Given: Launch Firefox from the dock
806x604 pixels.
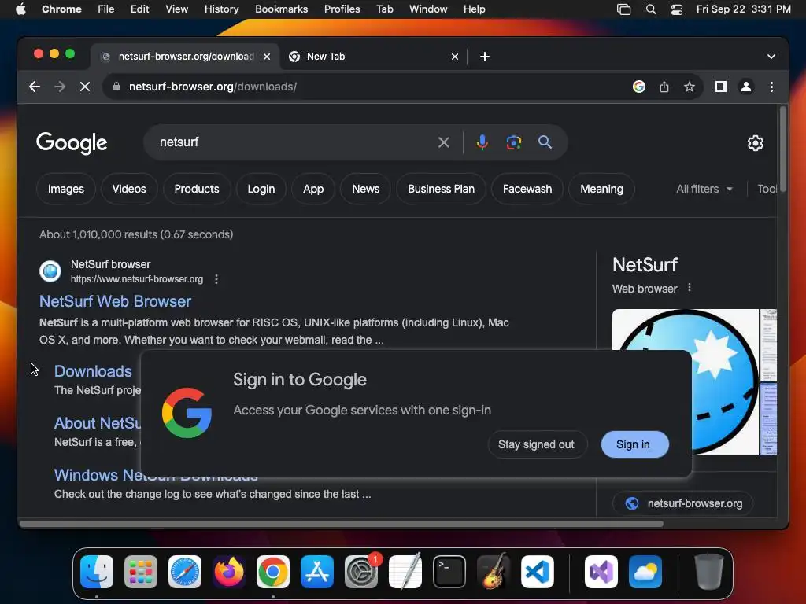Looking at the screenshot, I should [229, 572].
